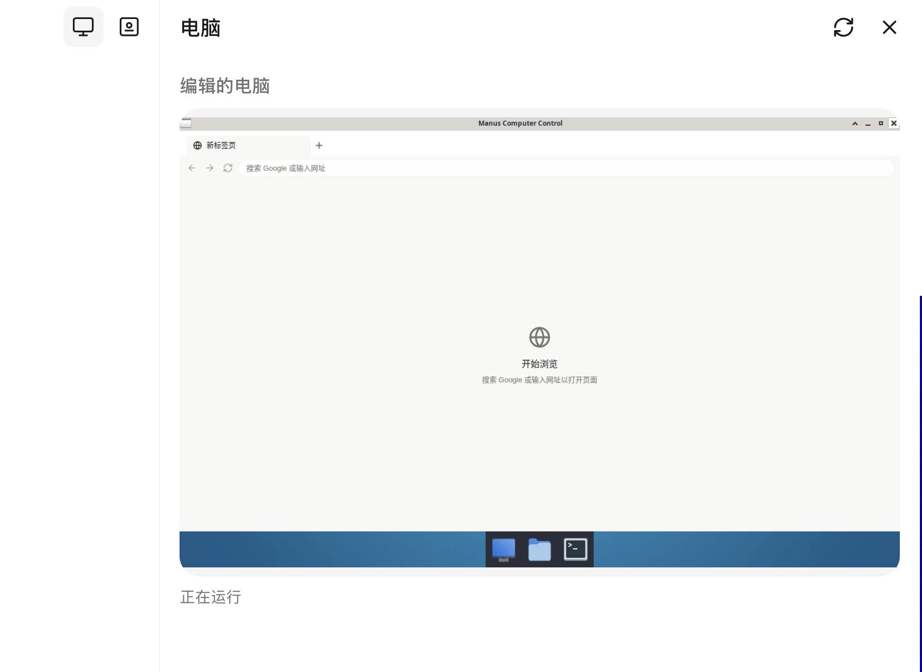Open the window menu icon in Manus title bar

pos(186,124)
